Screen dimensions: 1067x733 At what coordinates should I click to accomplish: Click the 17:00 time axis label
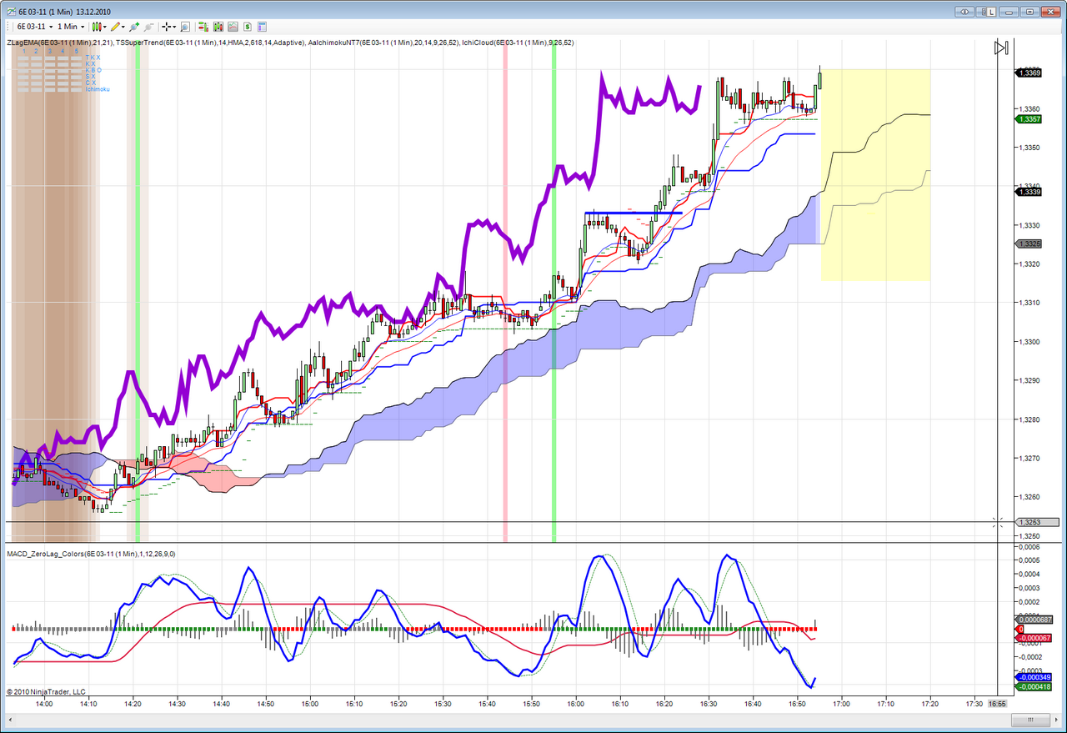click(841, 704)
